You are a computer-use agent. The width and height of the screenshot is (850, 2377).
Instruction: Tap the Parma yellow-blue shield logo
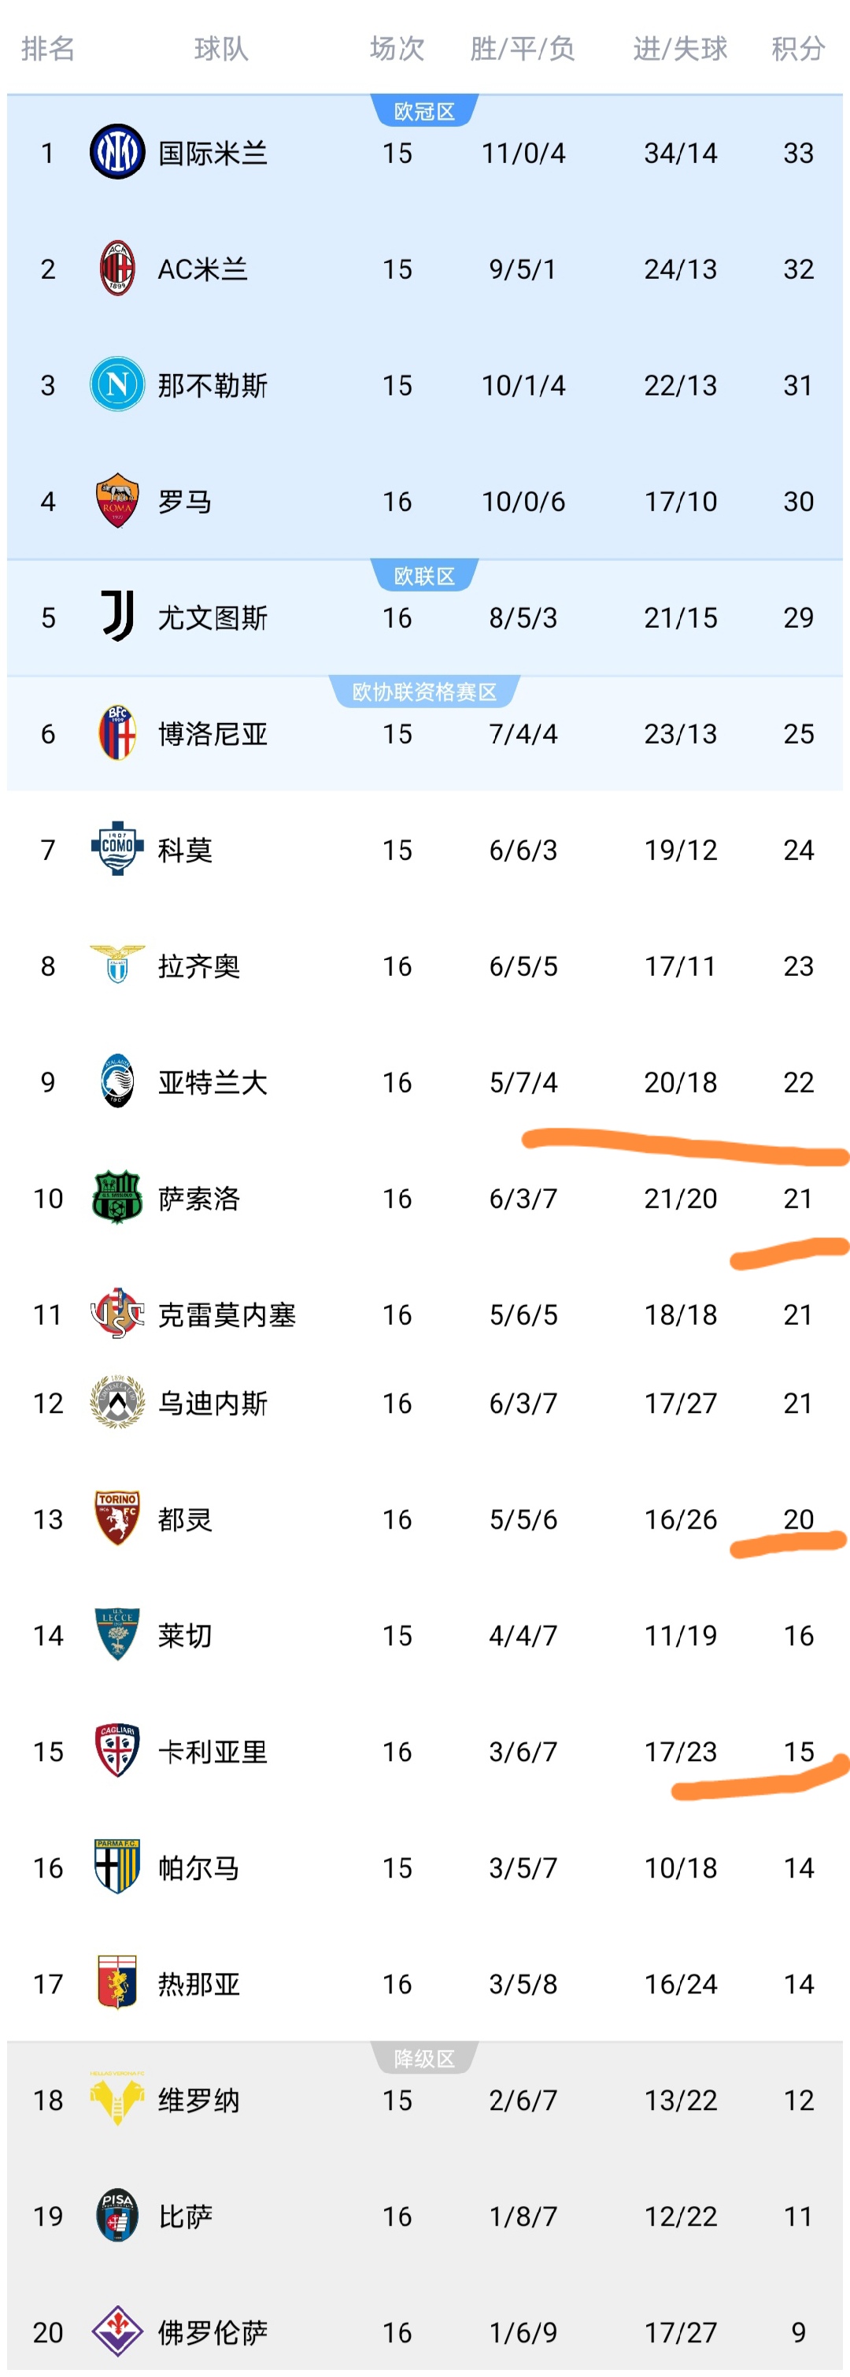[x=117, y=1867]
